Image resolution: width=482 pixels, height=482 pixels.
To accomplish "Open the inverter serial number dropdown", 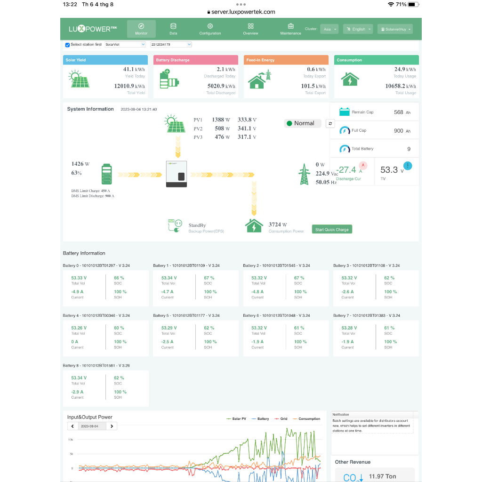I will [x=171, y=45].
